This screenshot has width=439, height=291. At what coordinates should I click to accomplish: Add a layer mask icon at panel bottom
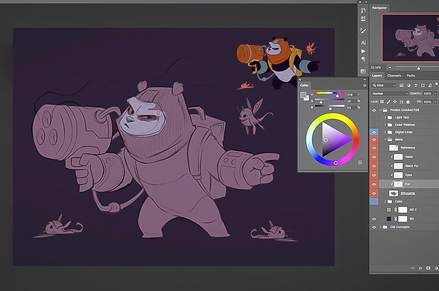click(428, 268)
